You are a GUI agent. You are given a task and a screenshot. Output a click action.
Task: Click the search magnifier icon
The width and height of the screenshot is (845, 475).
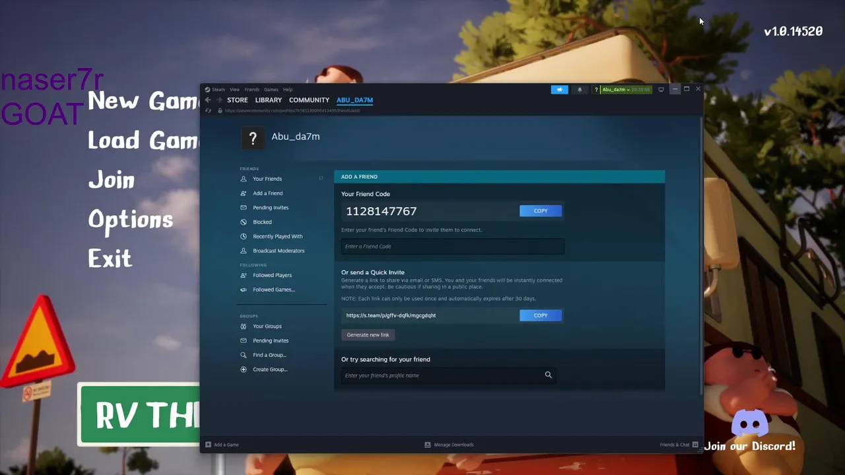[x=548, y=375]
